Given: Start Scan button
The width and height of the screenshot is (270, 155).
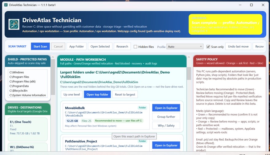Looking at the screenshot, I should point(40,46).
